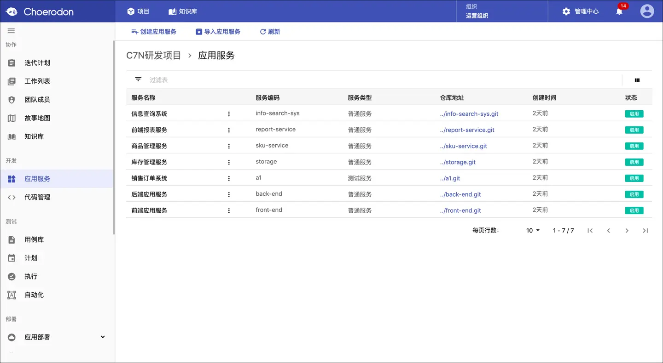Viewport: 663px width, 363px height.
Task: Open notifications bell with 14 badge
Action: tap(620, 11)
